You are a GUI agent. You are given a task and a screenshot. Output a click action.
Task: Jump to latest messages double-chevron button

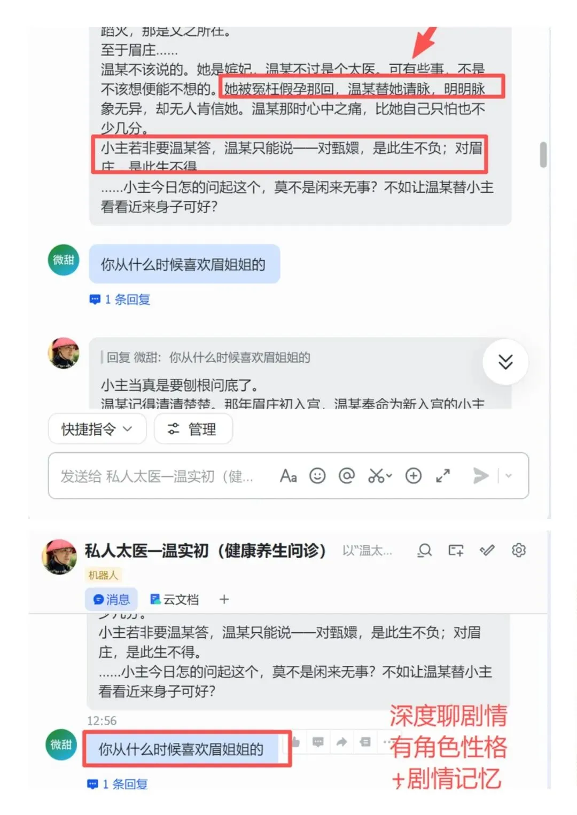(x=505, y=362)
